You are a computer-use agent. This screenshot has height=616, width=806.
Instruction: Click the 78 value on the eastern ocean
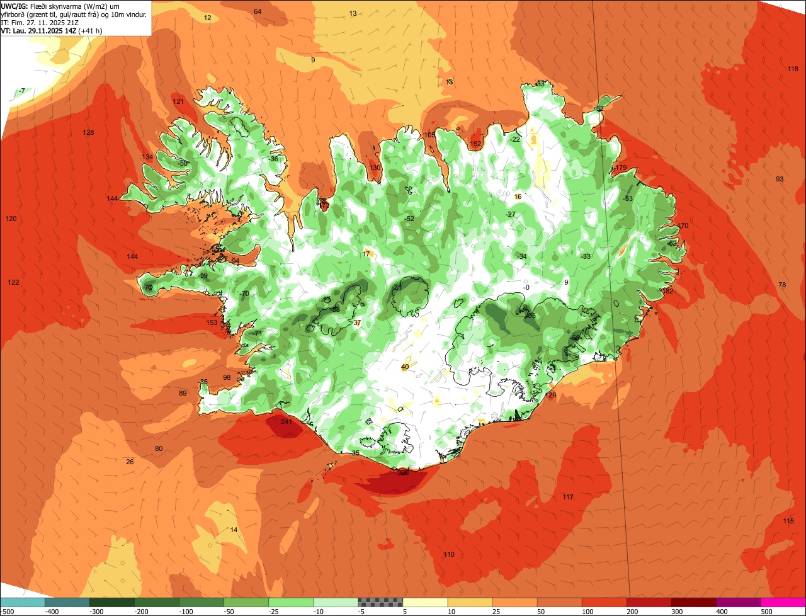point(782,285)
